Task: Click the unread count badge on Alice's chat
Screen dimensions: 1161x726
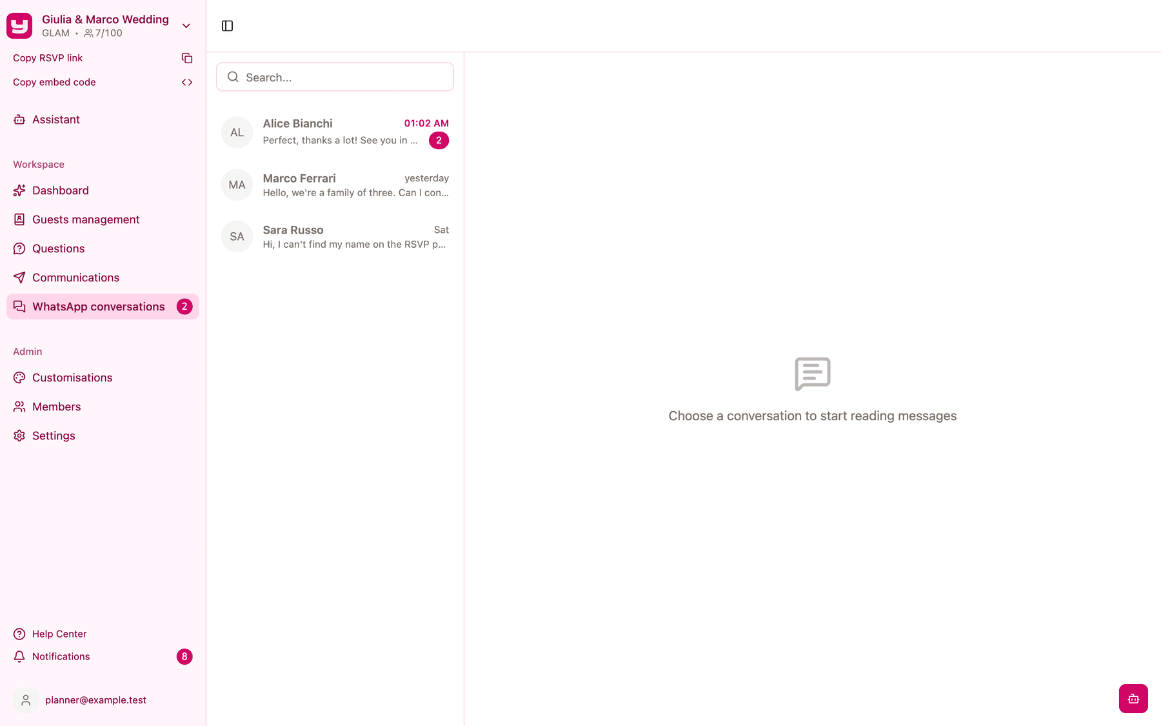Action: point(439,140)
